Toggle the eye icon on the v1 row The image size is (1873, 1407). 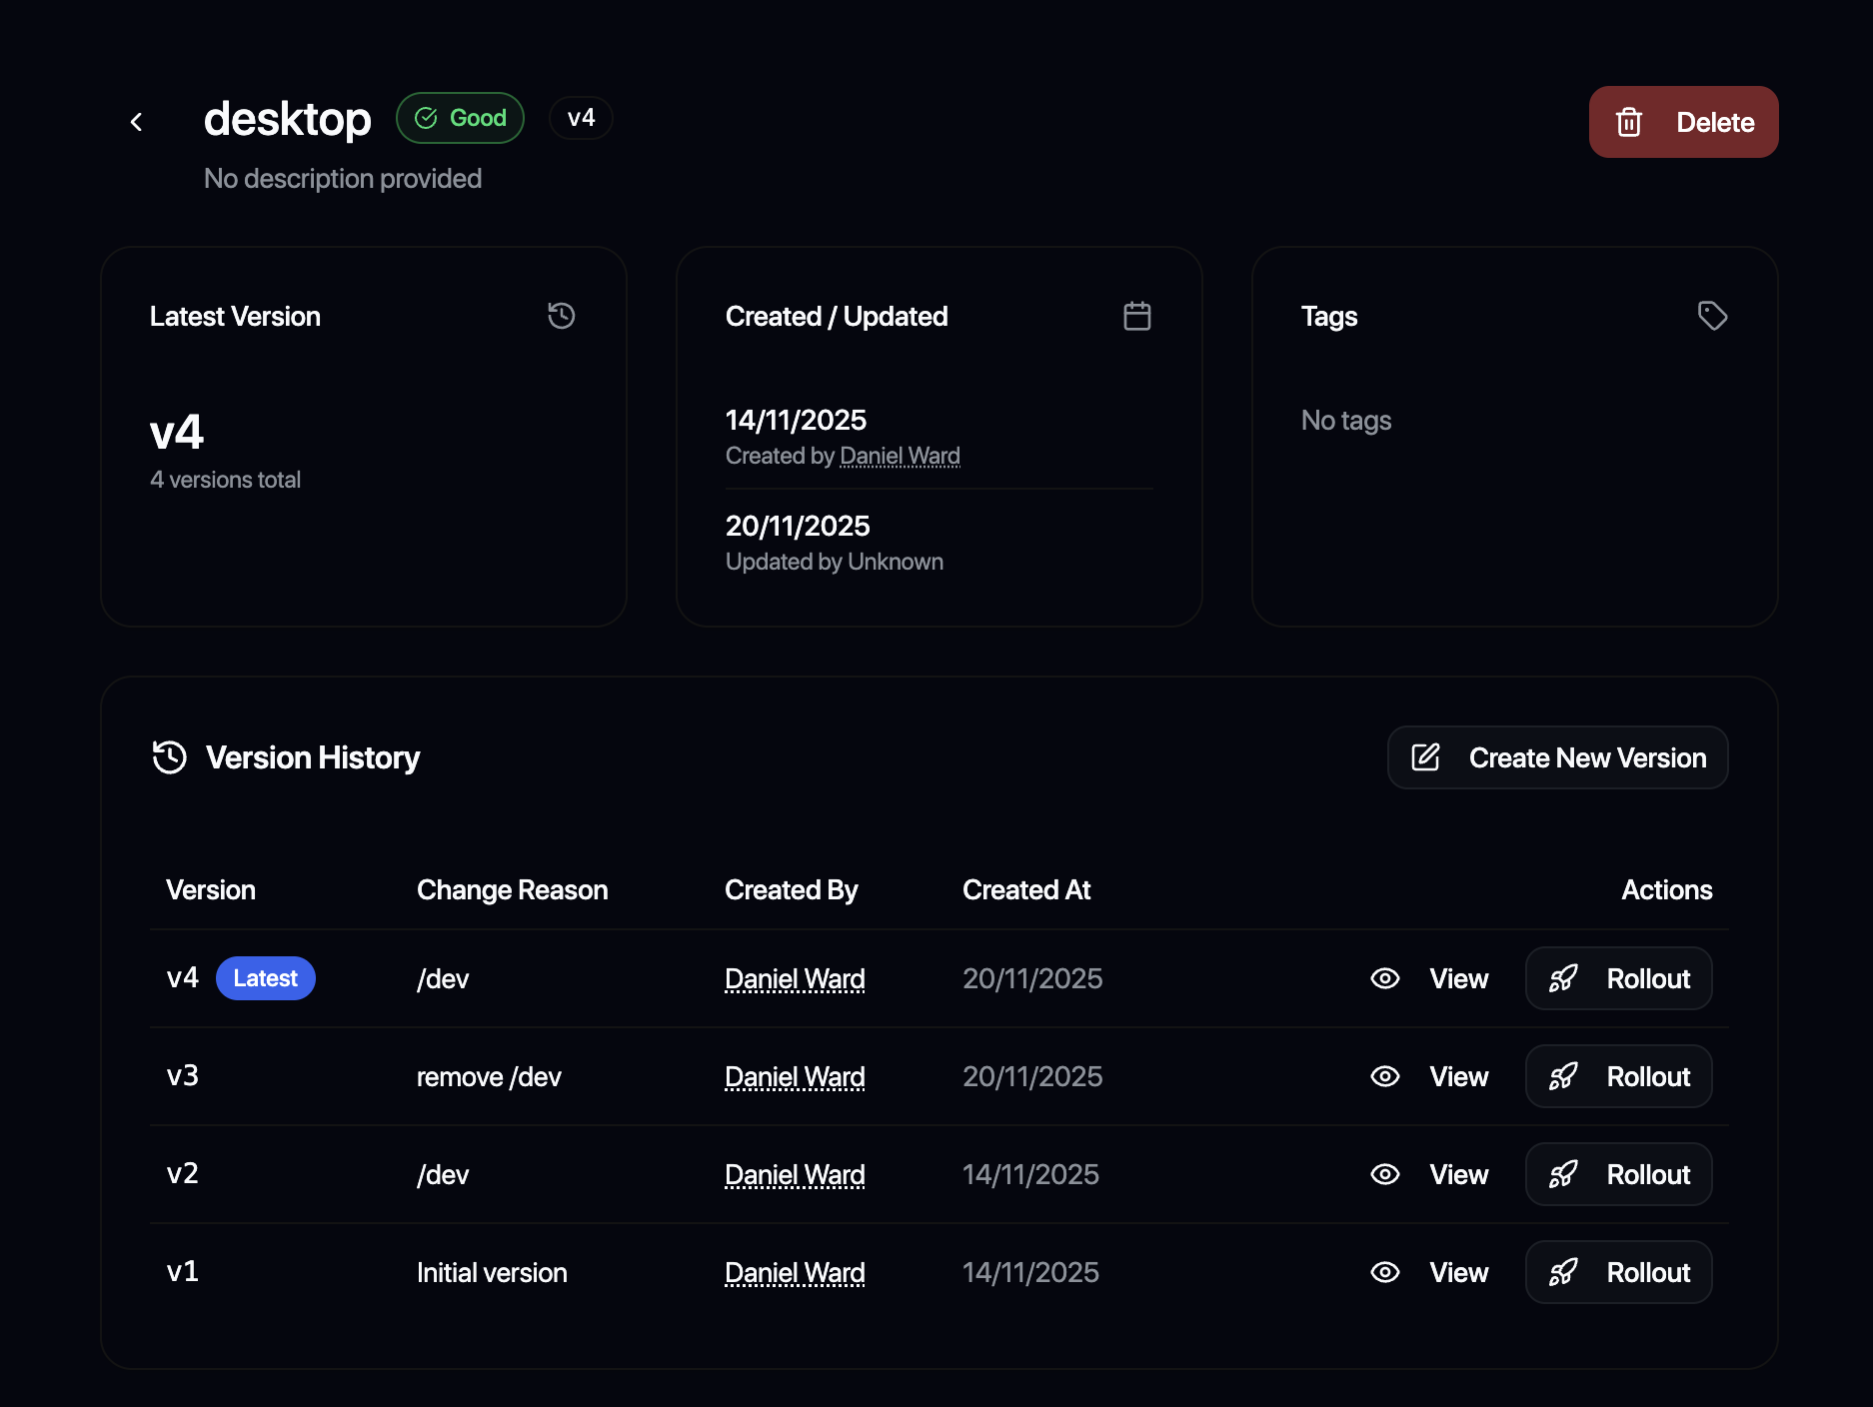(1385, 1272)
